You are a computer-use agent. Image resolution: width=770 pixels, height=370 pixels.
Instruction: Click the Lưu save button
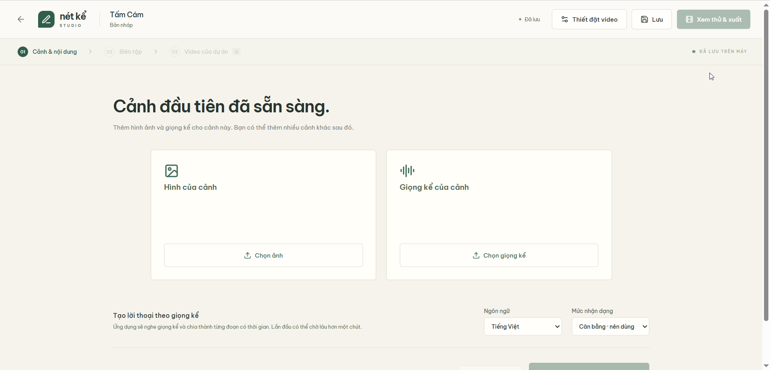[652, 19]
